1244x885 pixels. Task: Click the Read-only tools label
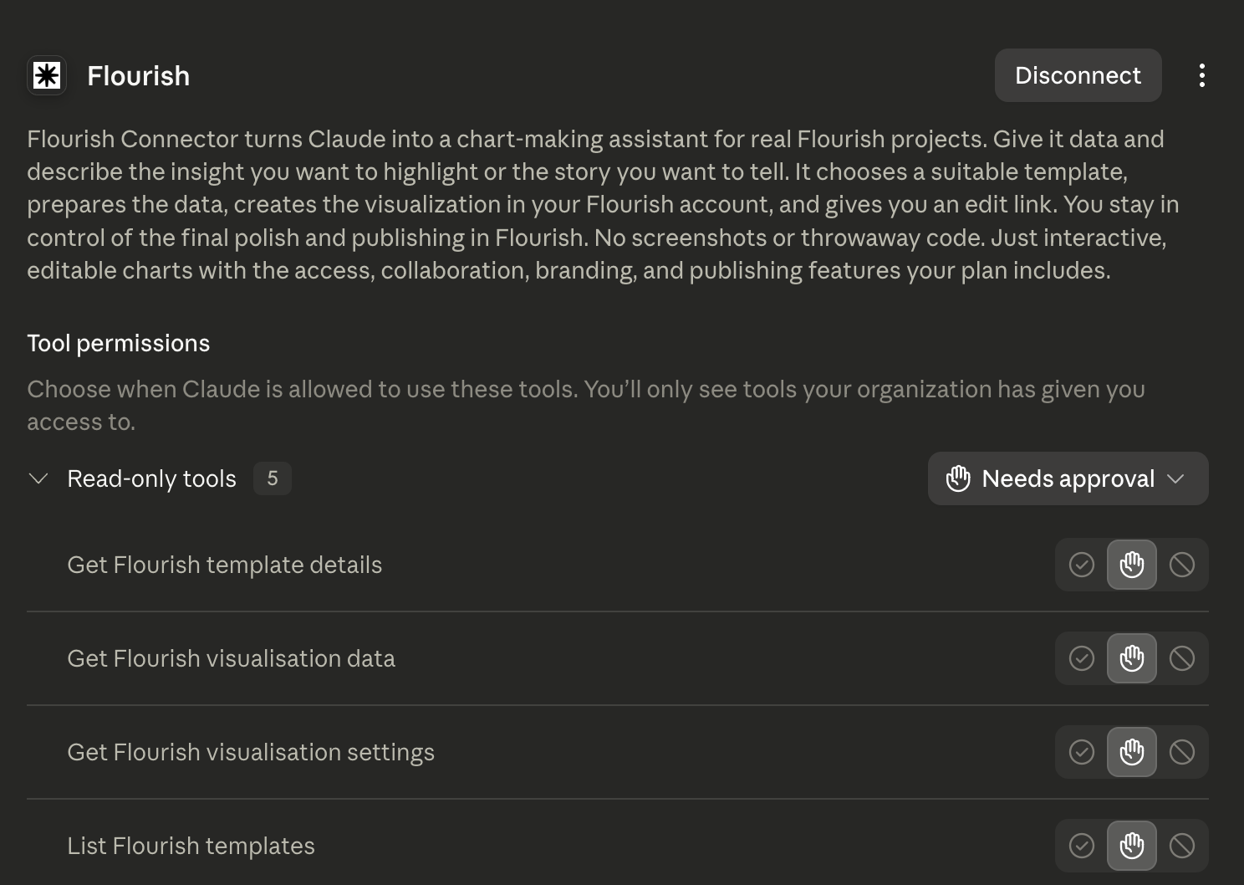click(x=151, y=478)
